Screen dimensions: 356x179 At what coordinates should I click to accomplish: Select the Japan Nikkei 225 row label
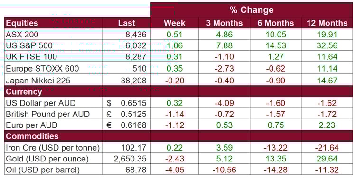coord(38,81)
